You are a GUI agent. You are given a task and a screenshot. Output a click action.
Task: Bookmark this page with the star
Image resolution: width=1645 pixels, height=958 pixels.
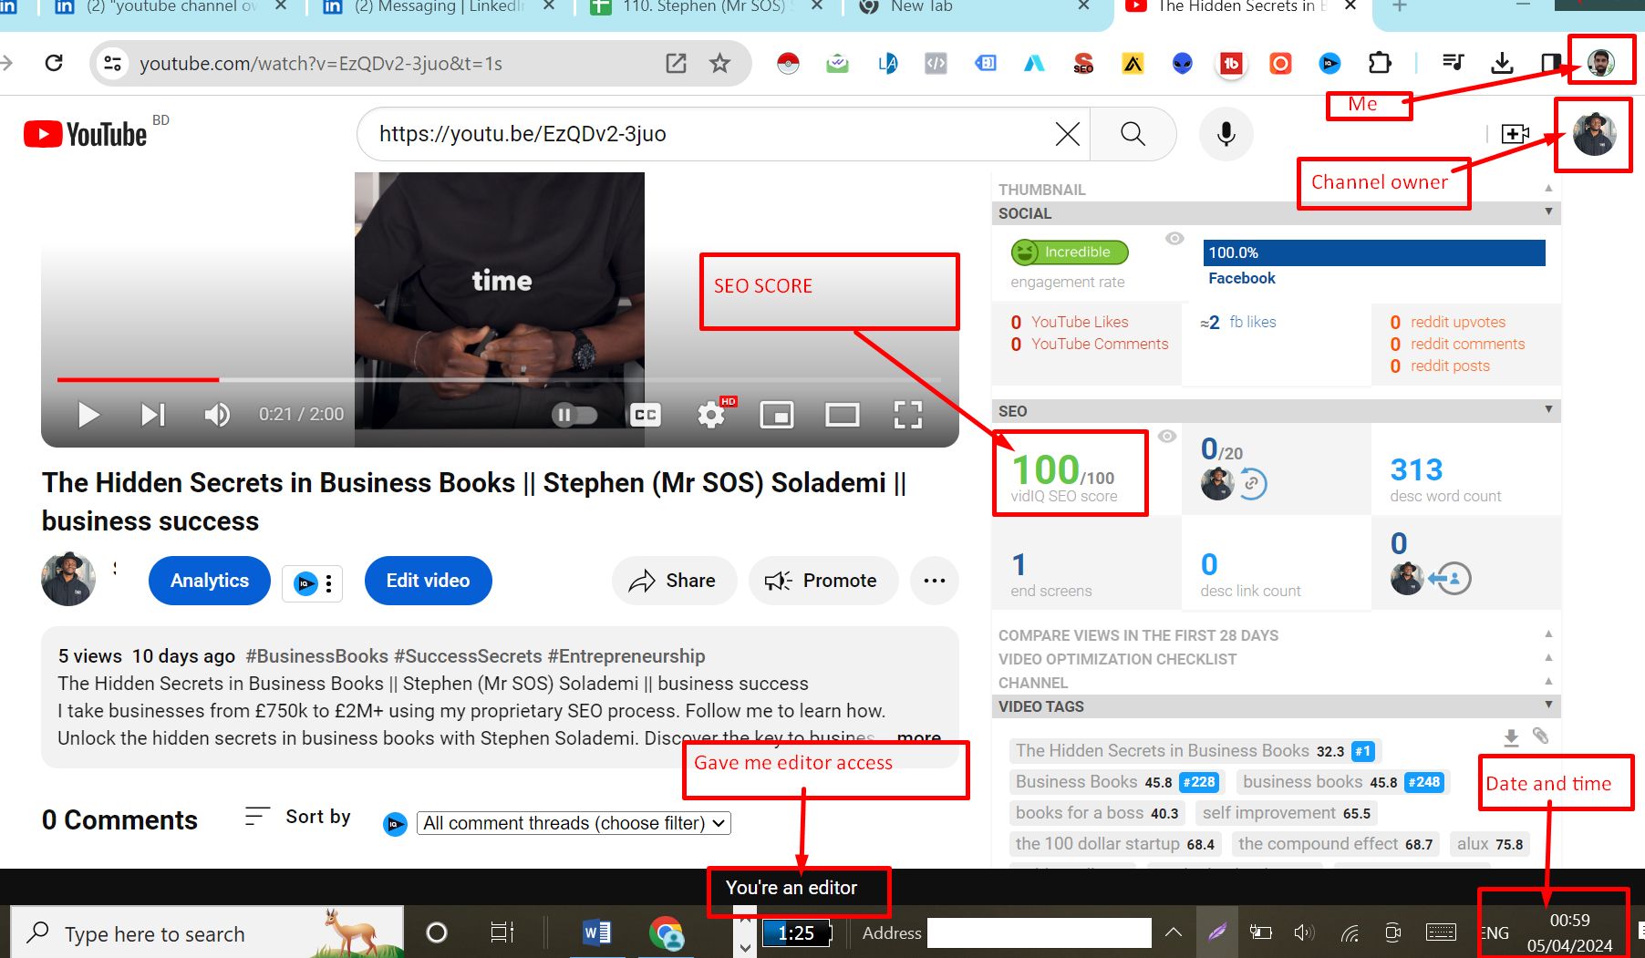tap(720, 63)
